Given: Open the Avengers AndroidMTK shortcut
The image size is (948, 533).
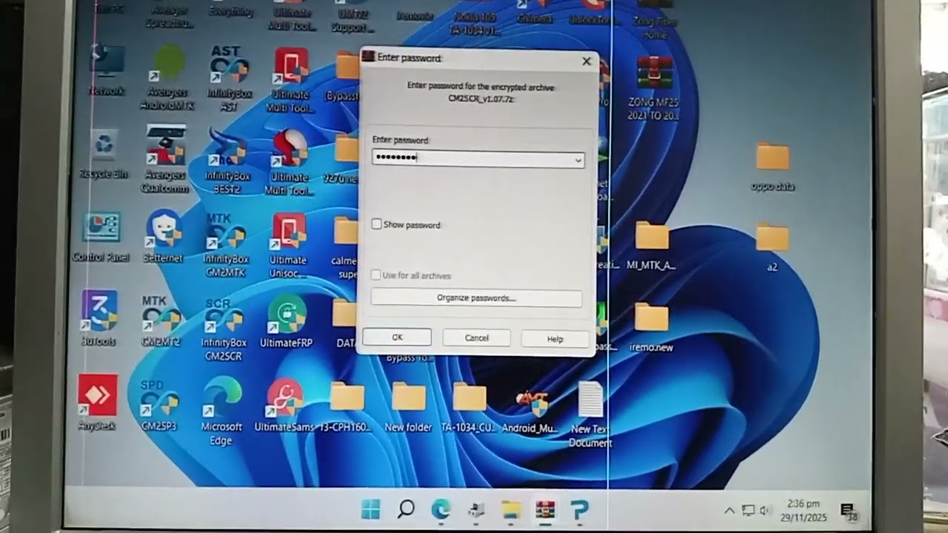Looking at the screenshot, I should tap(168, 78).
